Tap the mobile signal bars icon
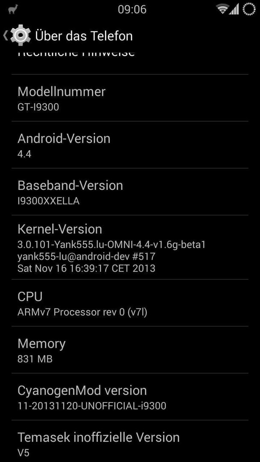This screenshot has height=462, width=260. pos(234,9)
